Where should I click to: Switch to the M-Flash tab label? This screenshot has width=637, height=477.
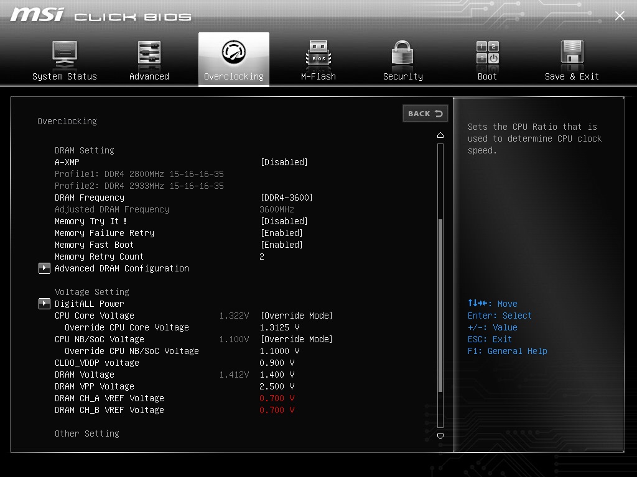click(318, 76)
